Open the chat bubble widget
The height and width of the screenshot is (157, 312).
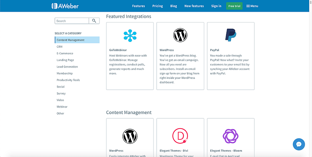(298, 144)
